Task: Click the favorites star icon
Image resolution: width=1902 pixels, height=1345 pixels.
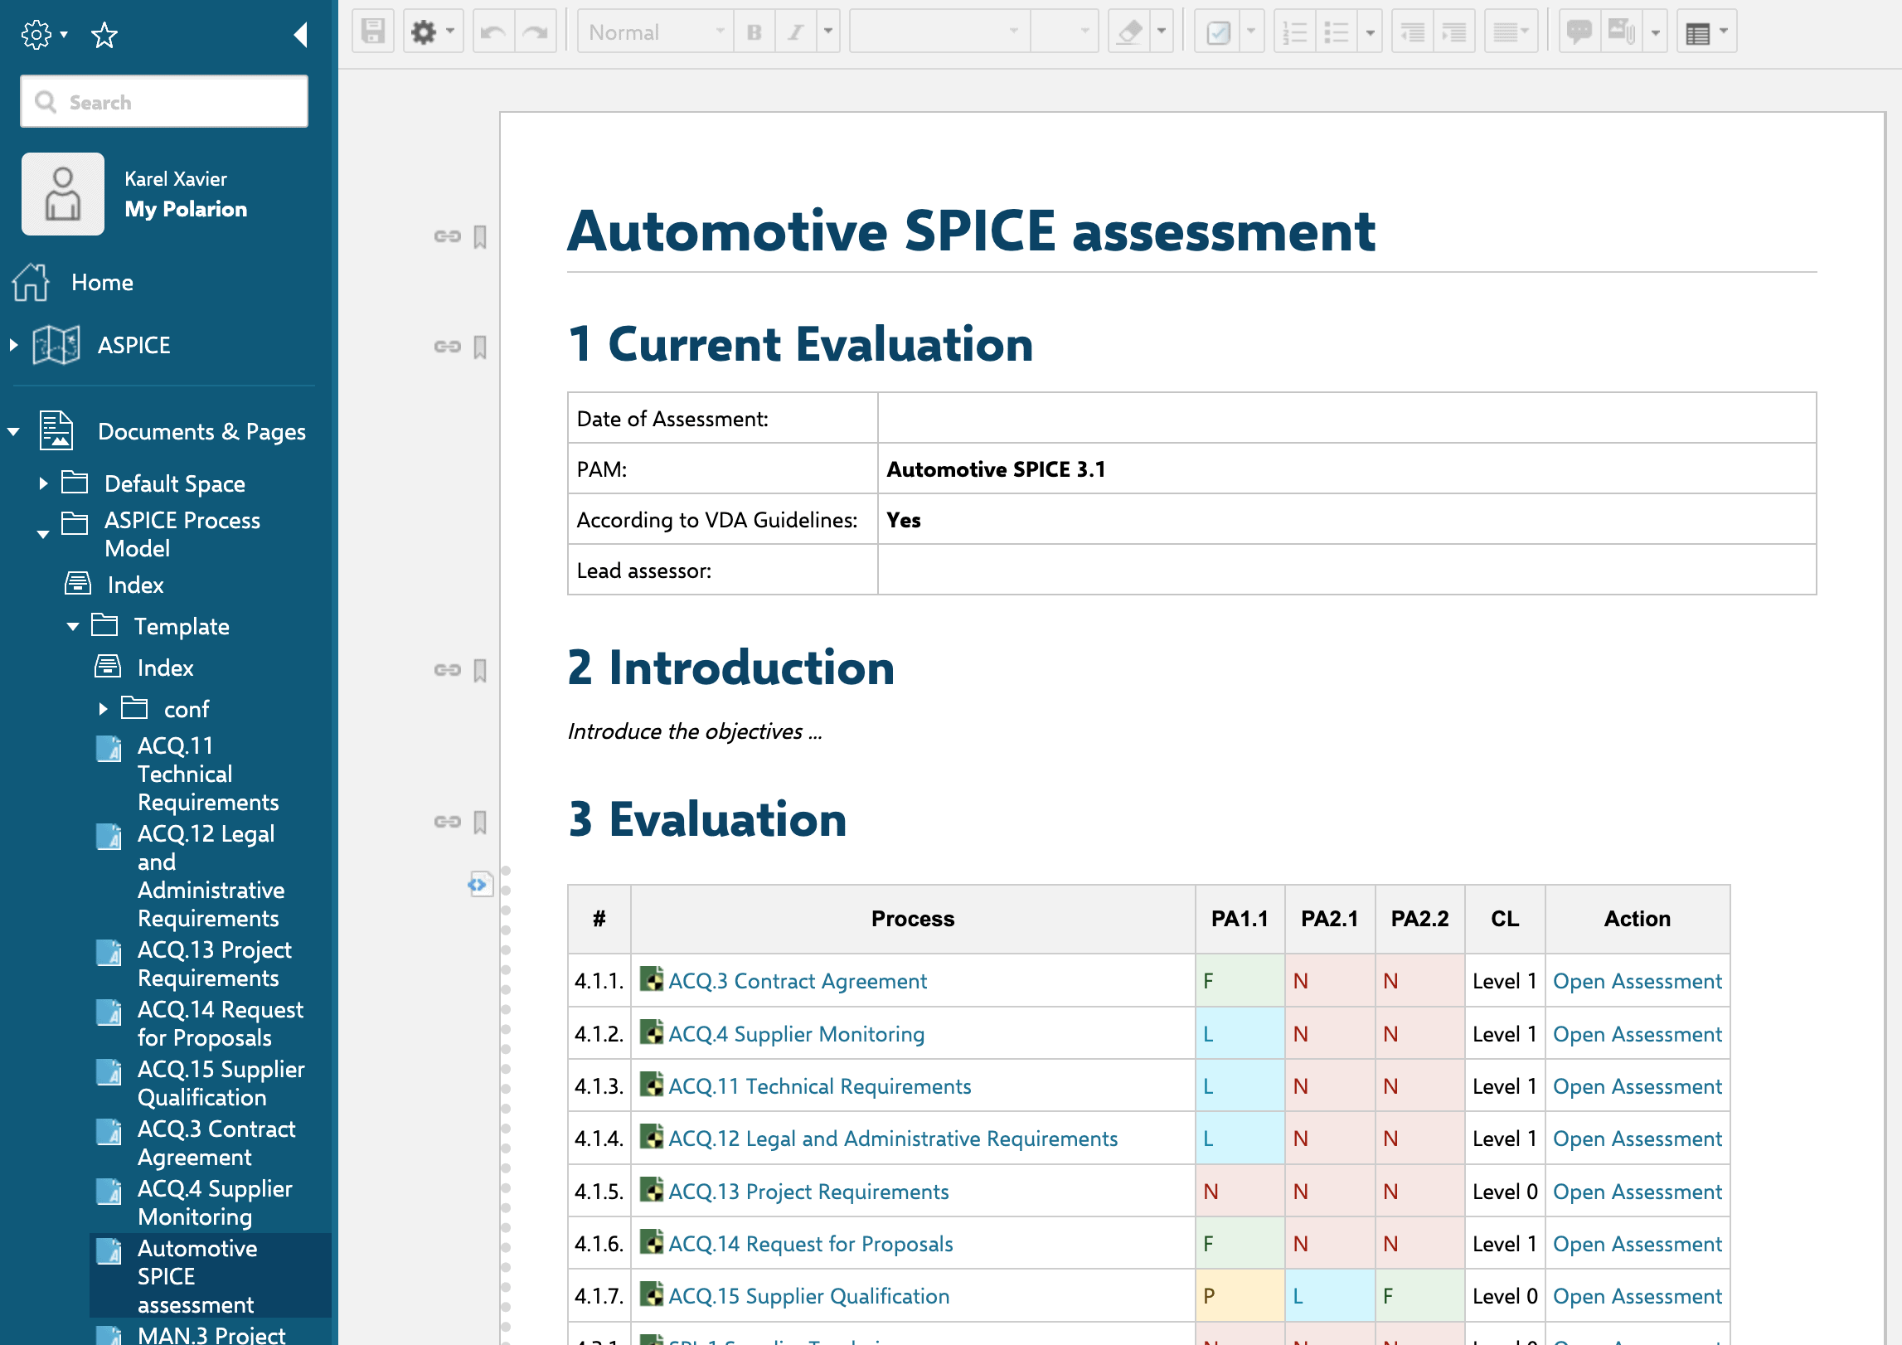Action: point(104,35)
